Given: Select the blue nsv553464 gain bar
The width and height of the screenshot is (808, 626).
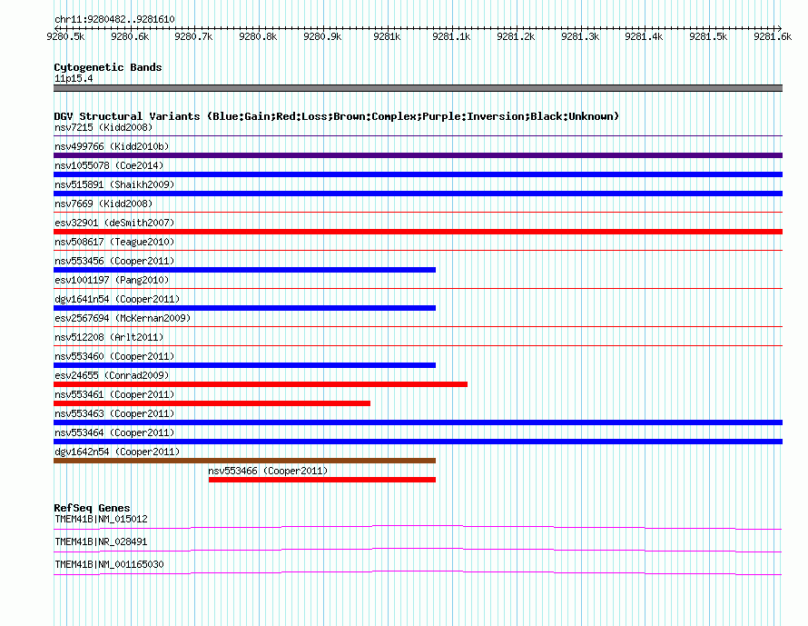Looking at the screenshot, I should (x=418, y=442).
